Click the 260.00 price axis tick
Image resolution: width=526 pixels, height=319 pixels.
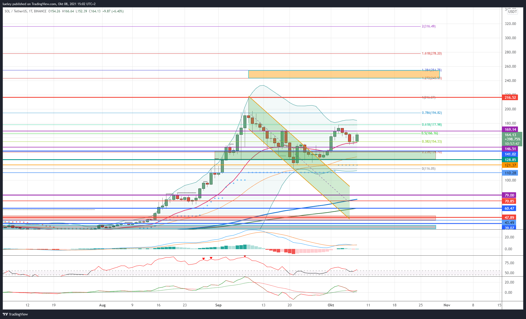coord(510,66)
